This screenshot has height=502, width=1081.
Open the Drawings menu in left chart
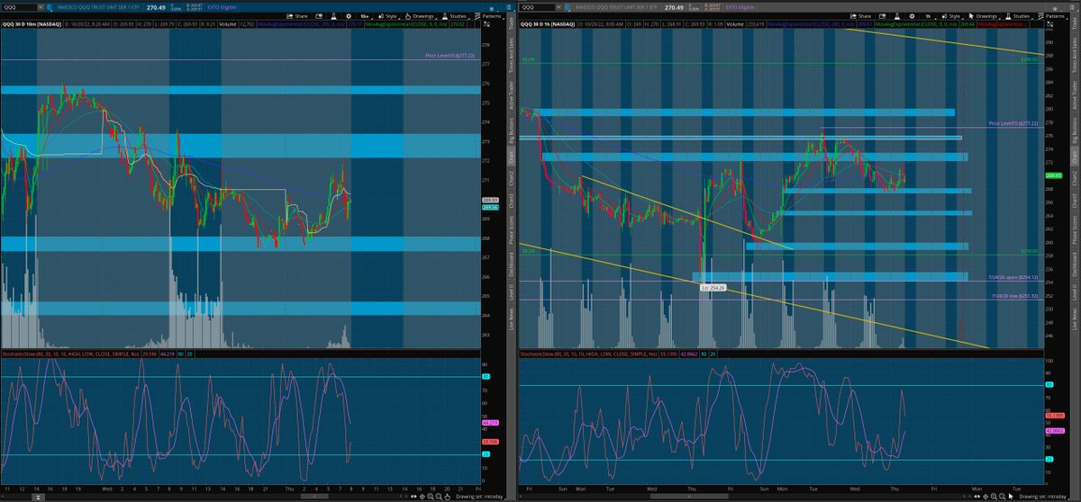pyautogui.click(x=422, y=16)
